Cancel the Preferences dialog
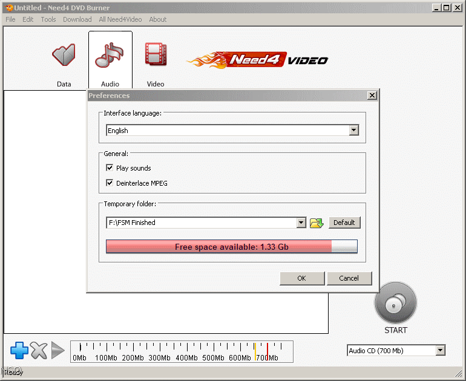This screenshot has width=466, height=381. click(x=349, y=278)
